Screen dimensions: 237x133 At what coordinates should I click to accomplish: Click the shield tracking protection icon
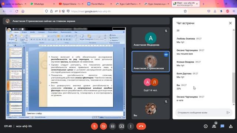click(x=47, y=11)
